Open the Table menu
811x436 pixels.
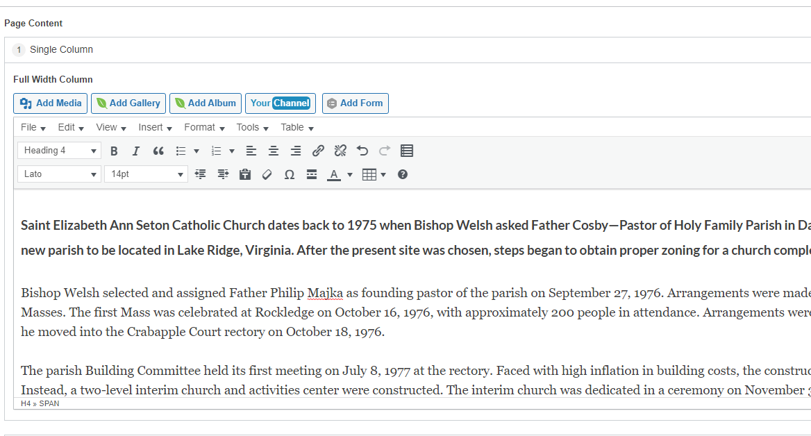297,128
